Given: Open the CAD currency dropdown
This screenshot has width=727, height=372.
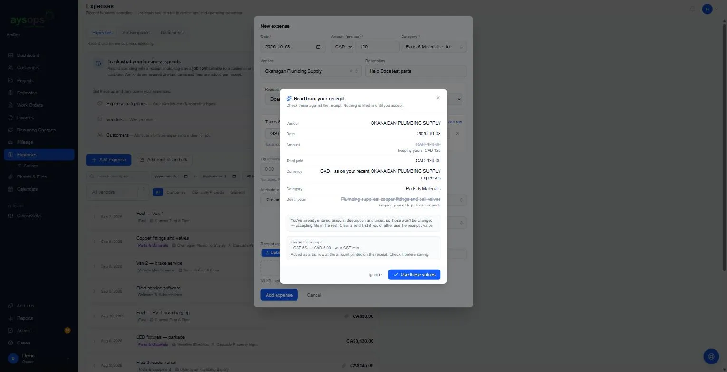Looking at the screenshot, I should pyautogui.click(x=342, y=47).
